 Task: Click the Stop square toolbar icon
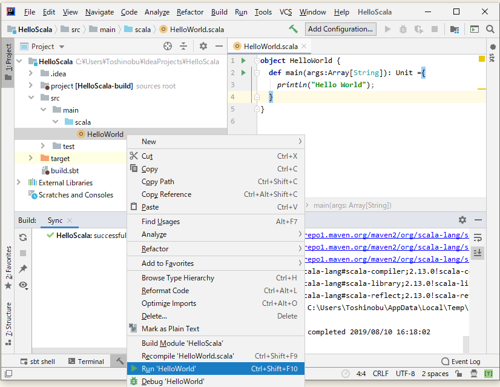pyautogui.click(x=434, y=29)
